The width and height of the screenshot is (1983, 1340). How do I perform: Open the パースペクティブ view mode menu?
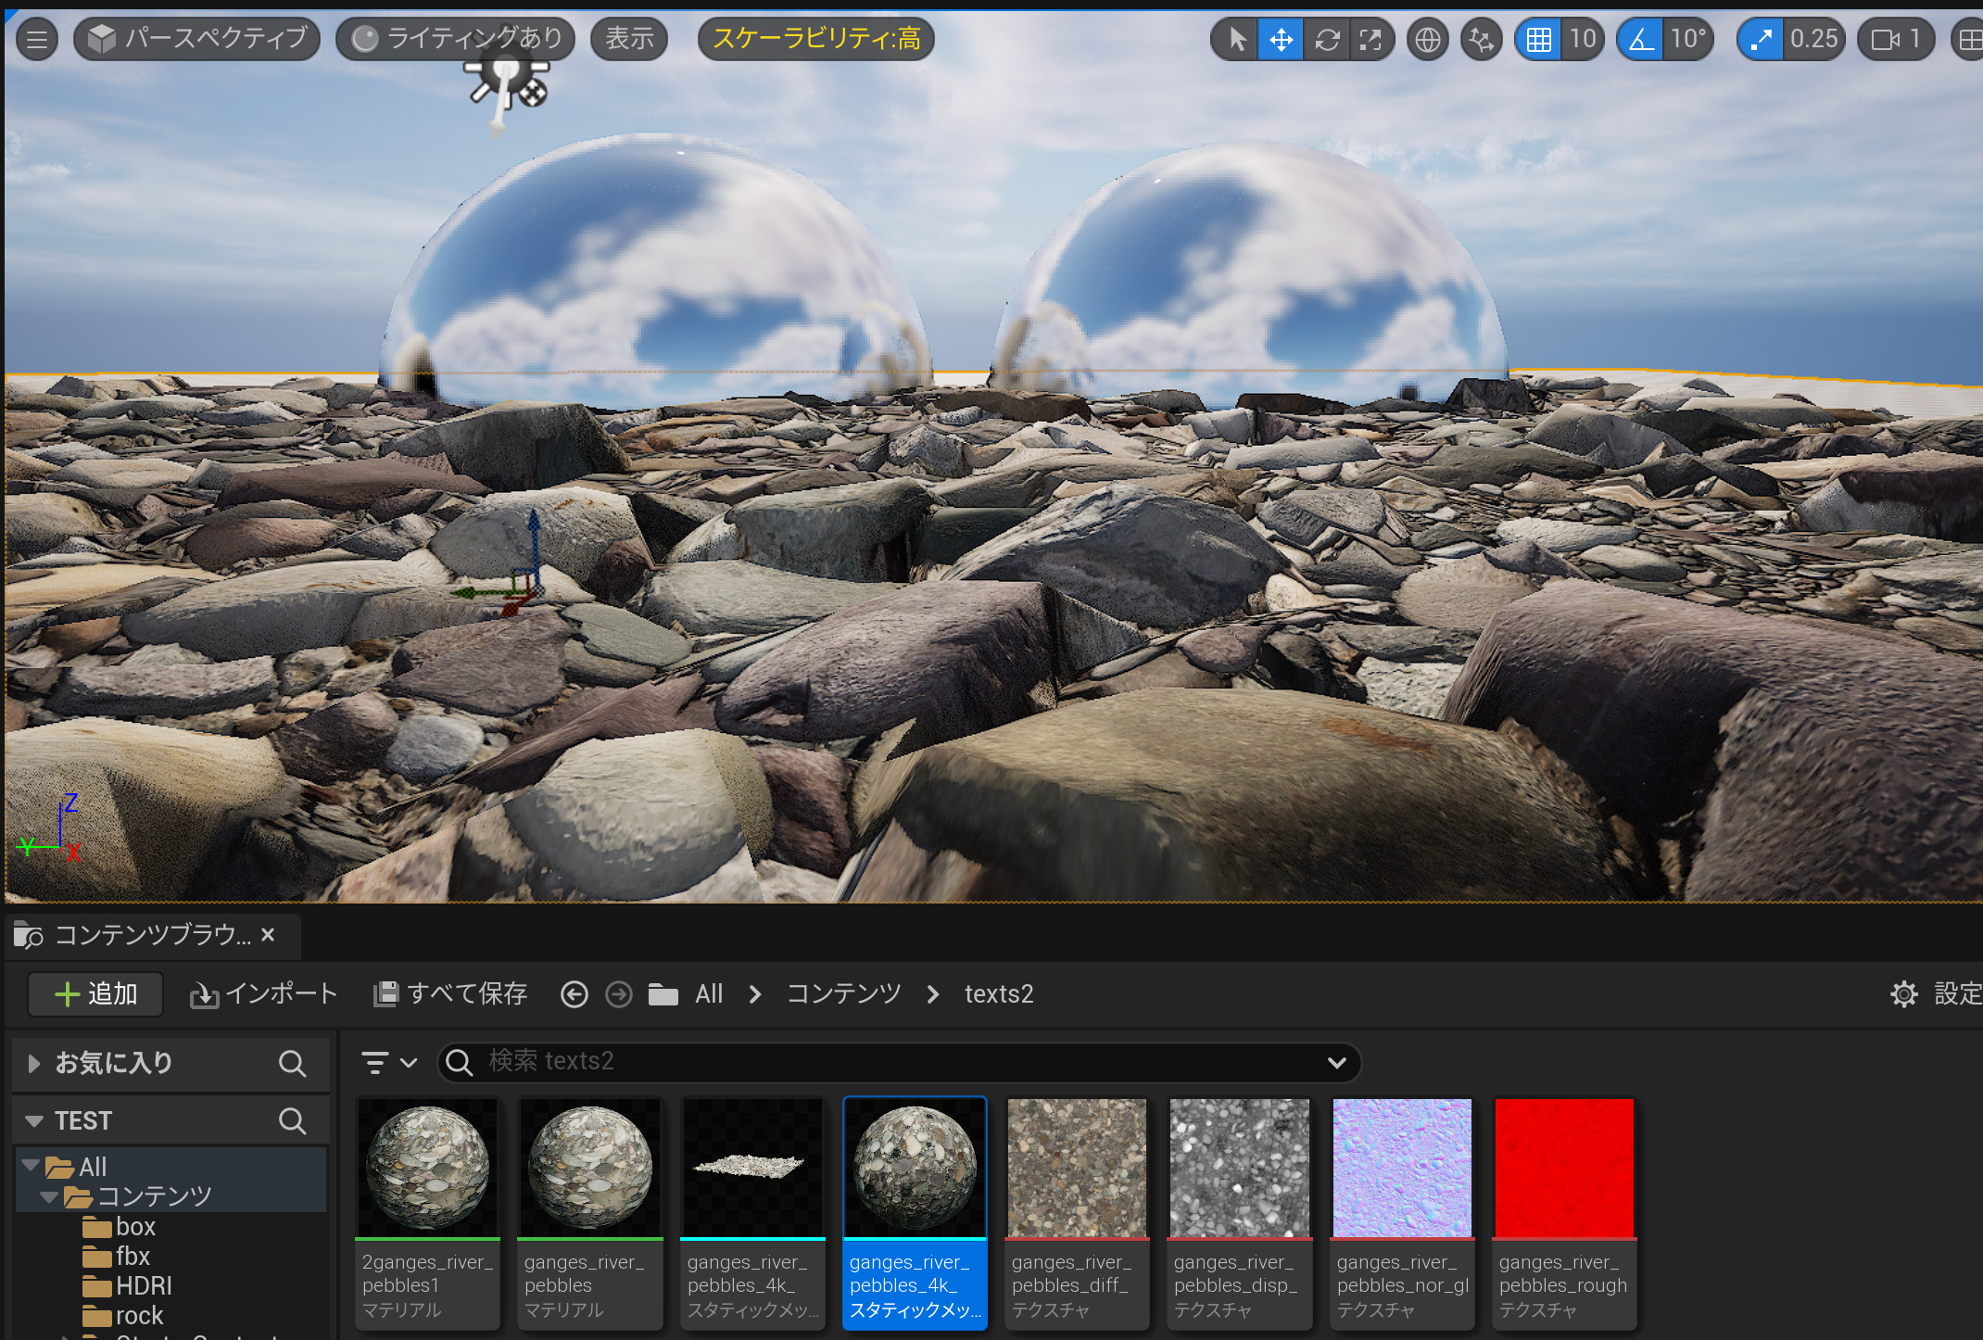click(x=196, y=39)
